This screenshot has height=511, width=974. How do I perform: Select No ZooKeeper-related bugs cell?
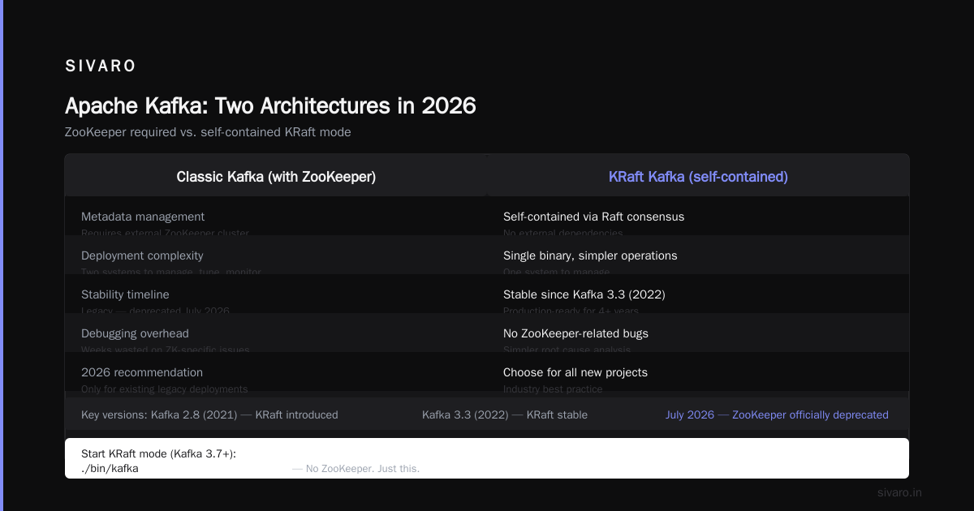pos(575,333)
